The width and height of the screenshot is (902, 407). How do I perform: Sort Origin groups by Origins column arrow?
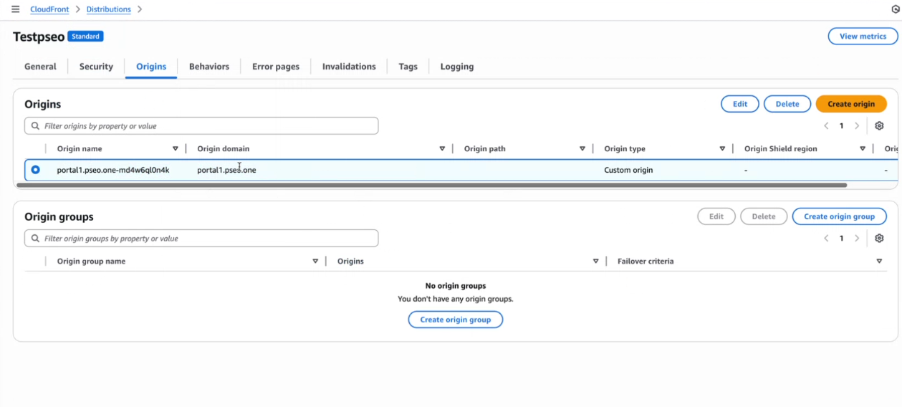point(595,262)
